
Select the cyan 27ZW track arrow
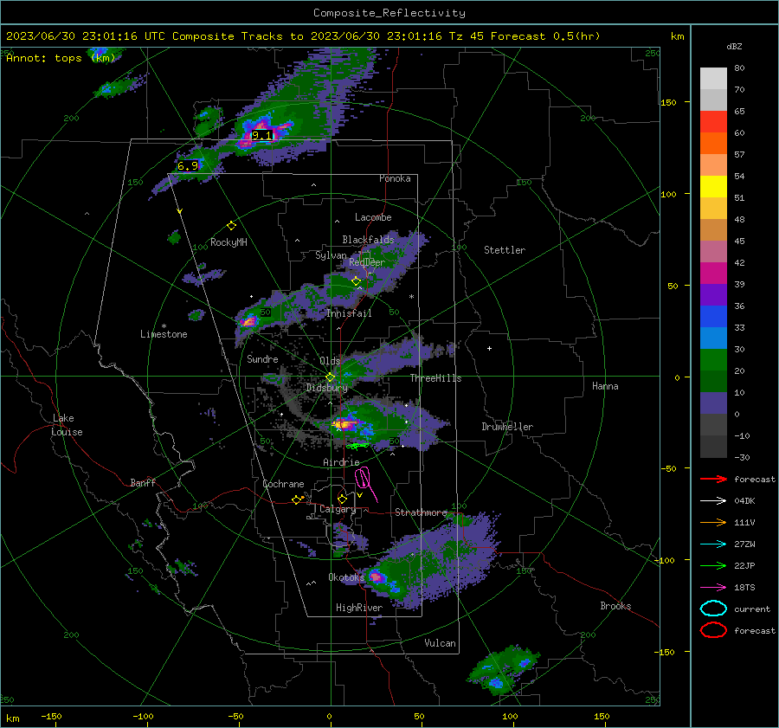pos(713,544)
